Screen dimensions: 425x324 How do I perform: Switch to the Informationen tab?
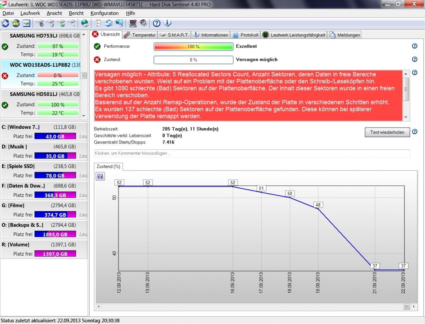click(x=211, y=35)
